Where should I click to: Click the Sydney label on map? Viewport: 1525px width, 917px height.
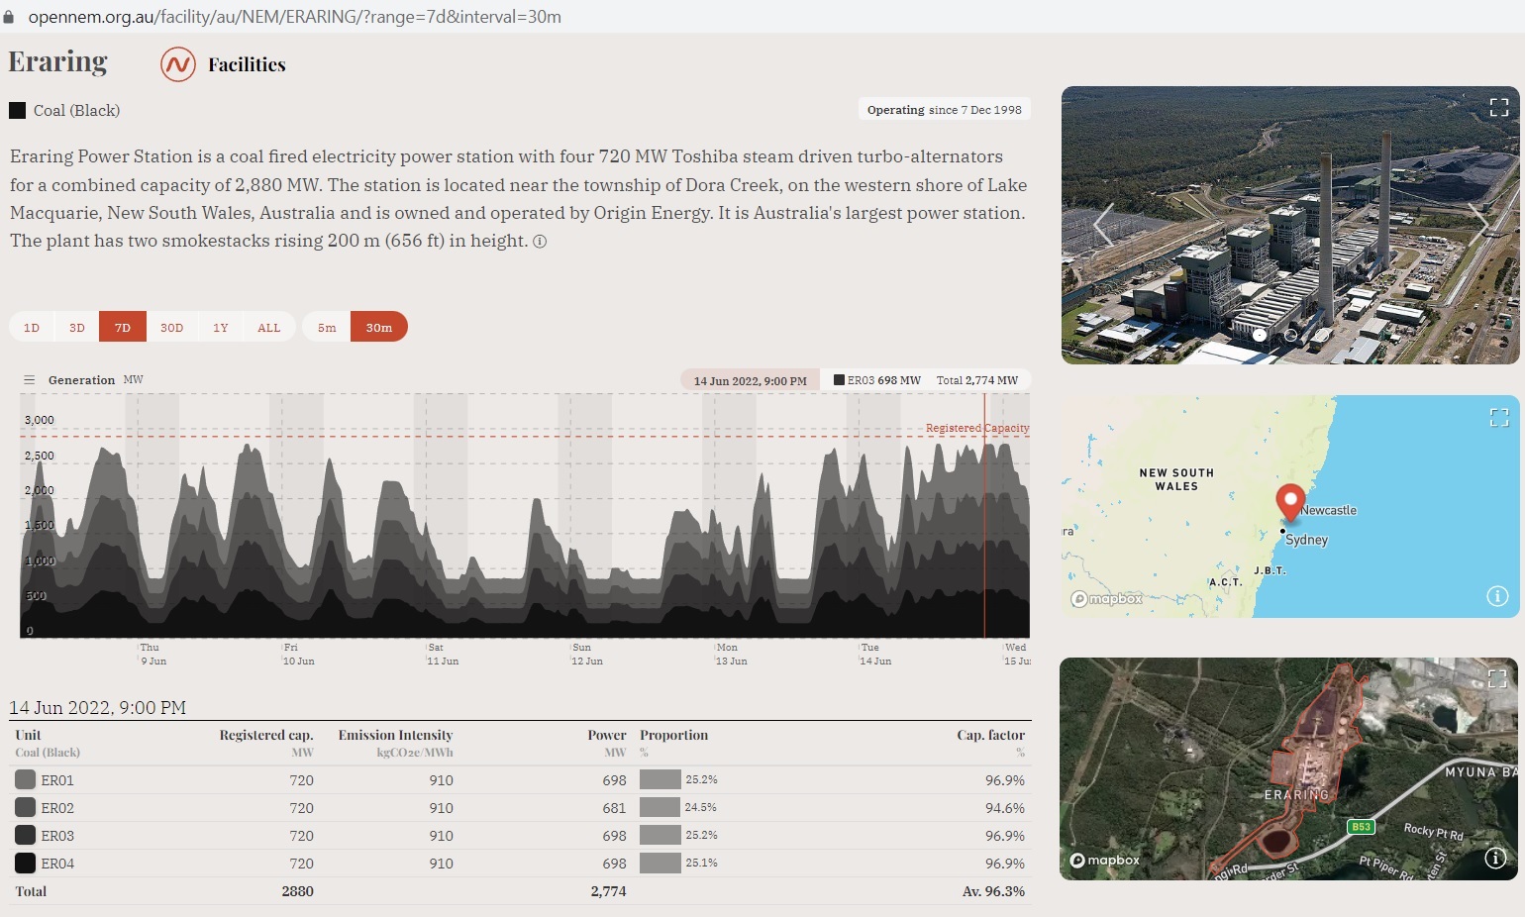tap(1306, 540)
